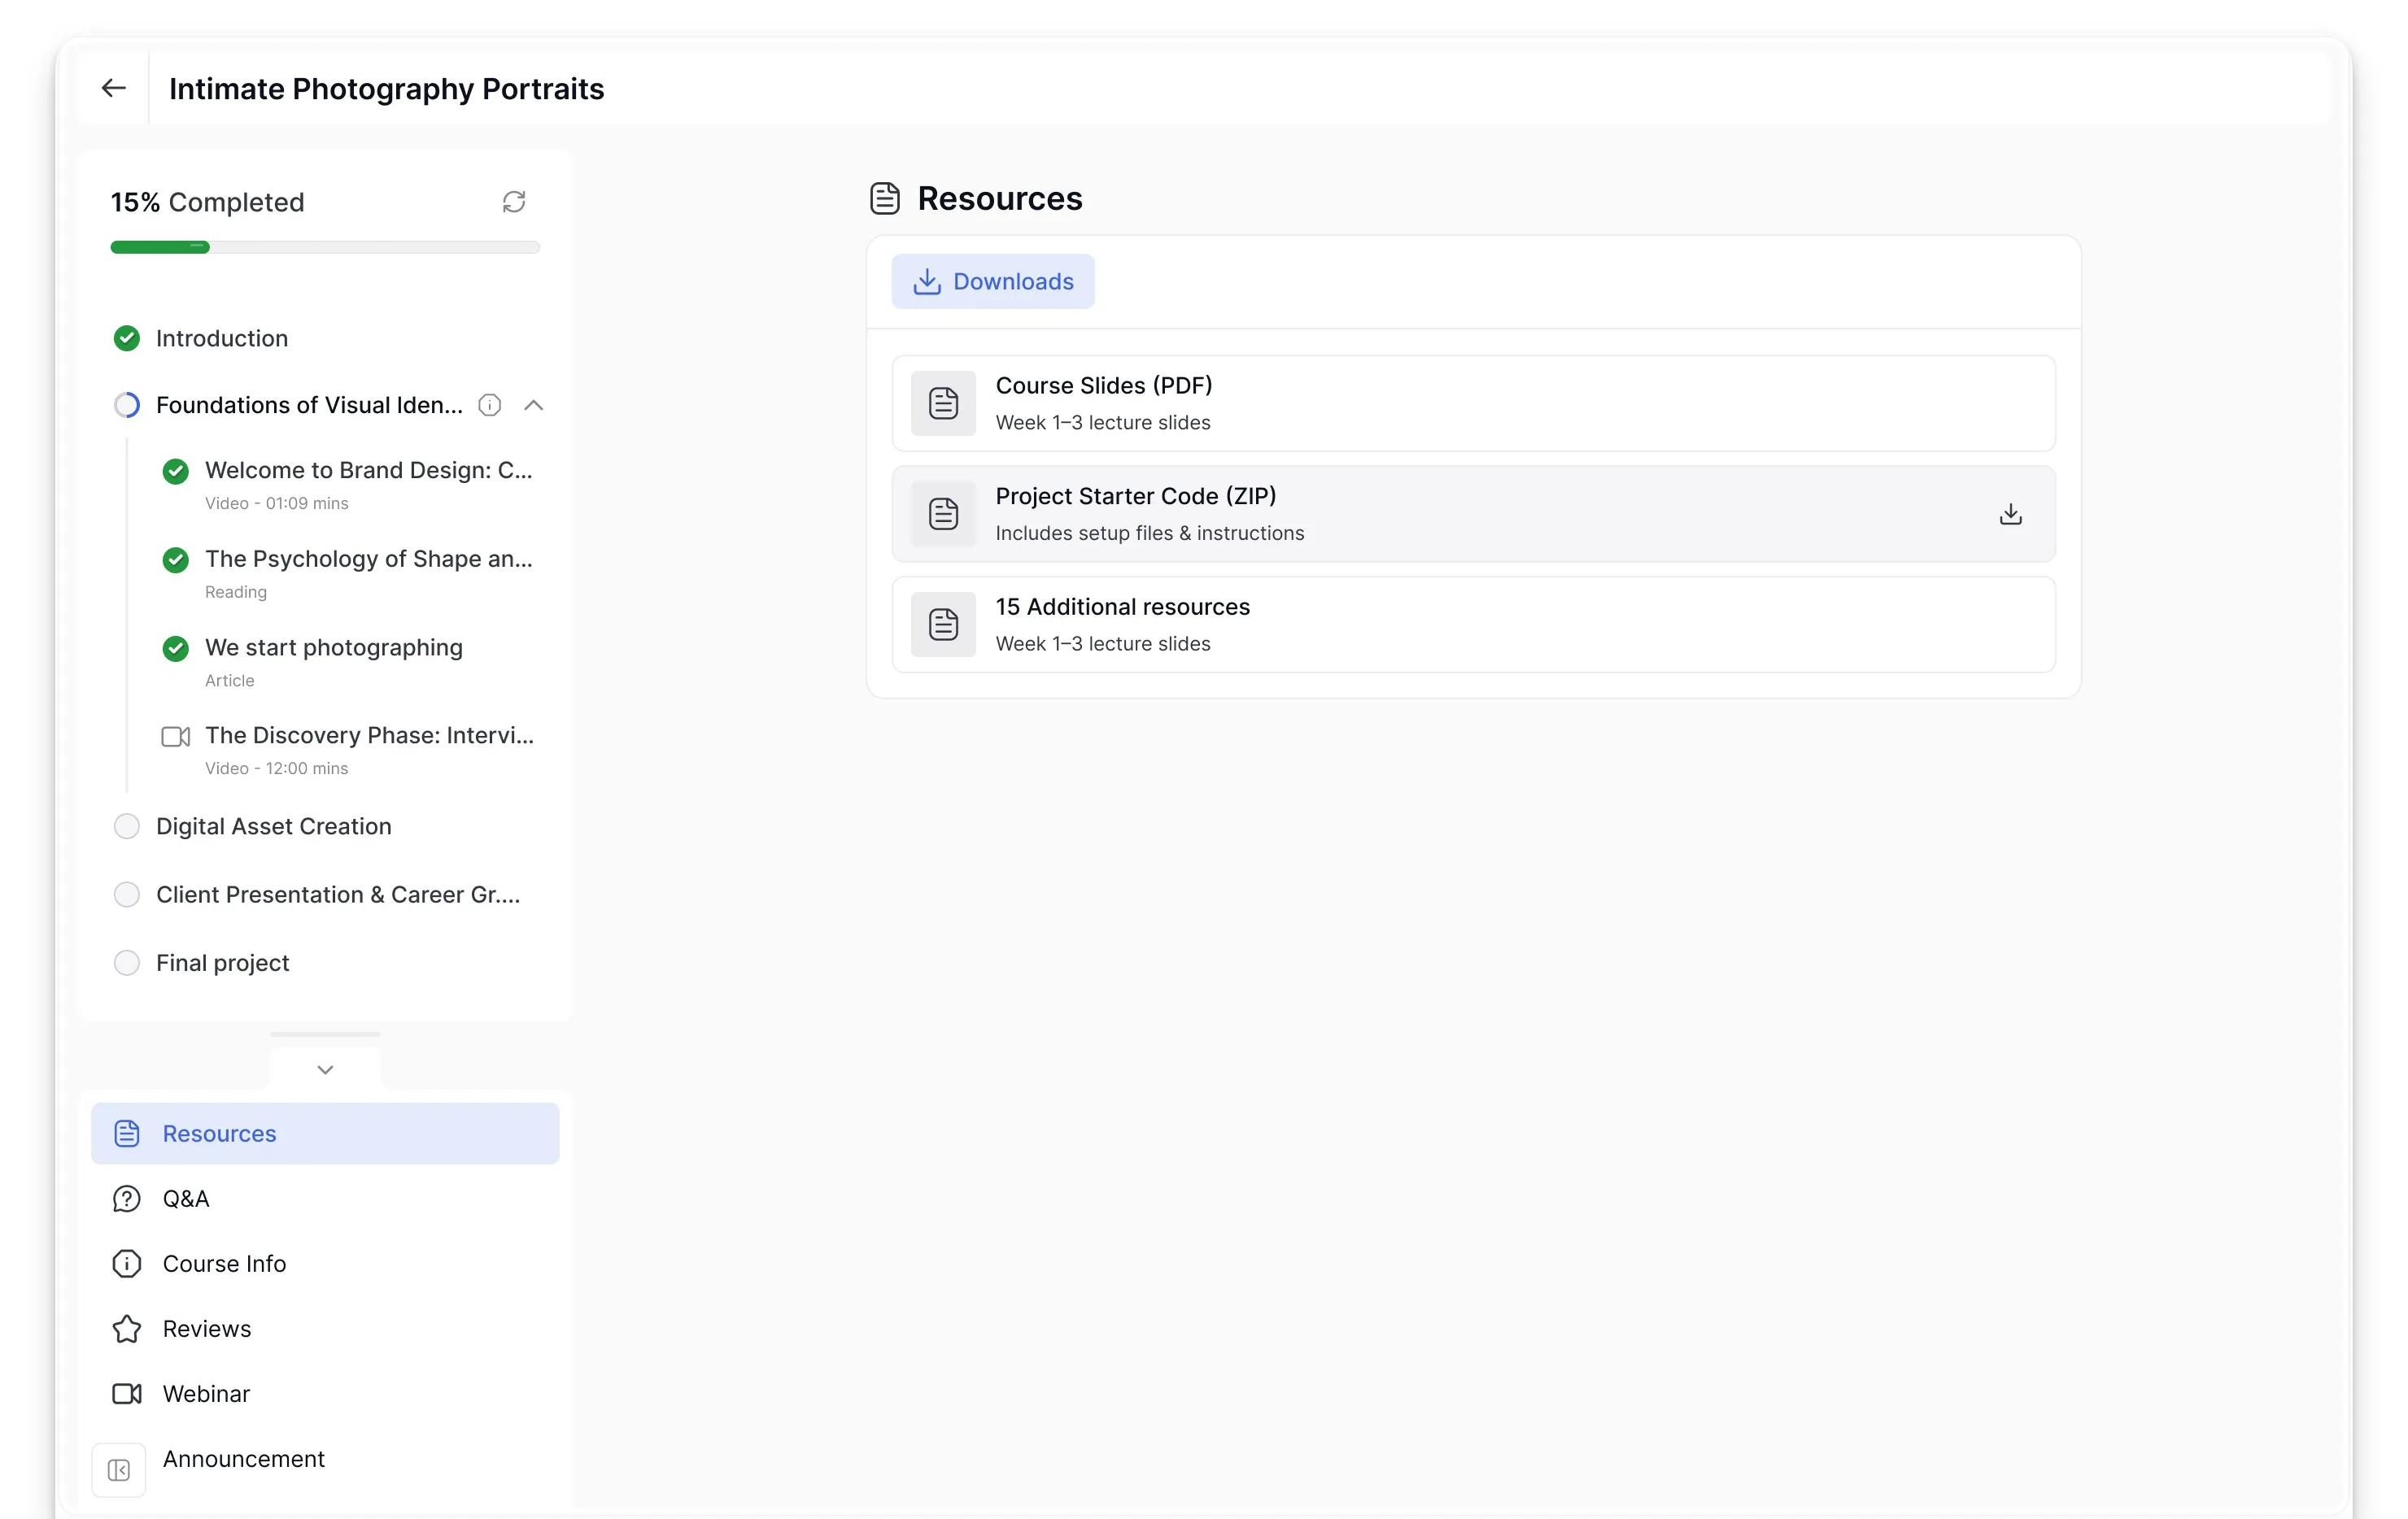The height and width of the screenshot is (1519, 2408).
Task: Open the Course Info section
Action: [224, 1263]
